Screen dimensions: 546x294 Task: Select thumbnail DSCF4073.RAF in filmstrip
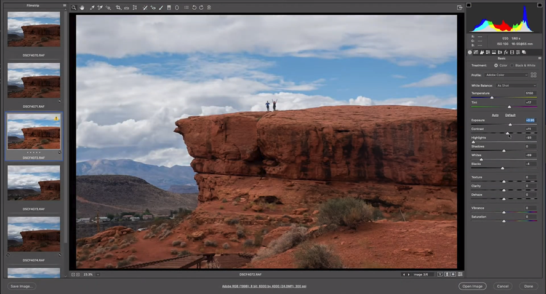point(34,183)
